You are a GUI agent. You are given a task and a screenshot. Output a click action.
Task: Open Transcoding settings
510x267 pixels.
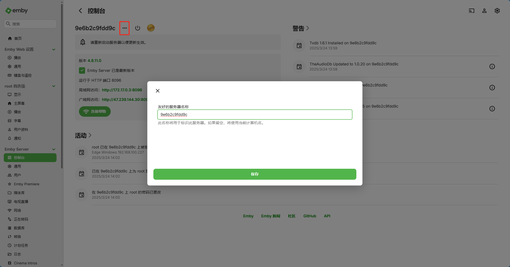(x=30, y=219)
